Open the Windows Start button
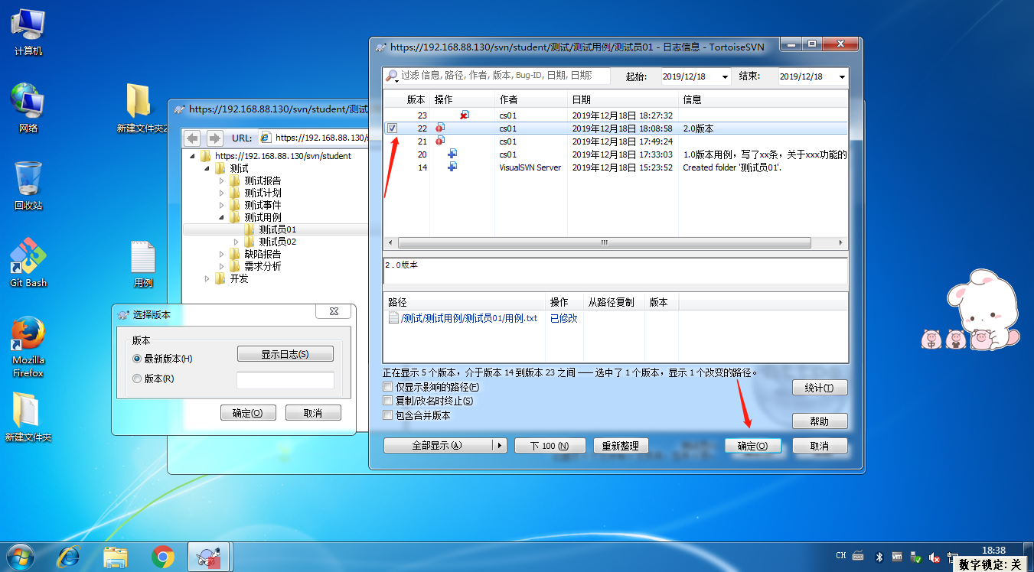 18,557
